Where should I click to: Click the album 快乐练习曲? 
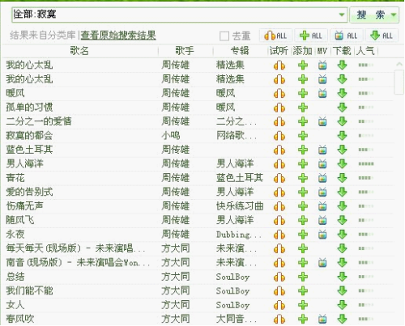[x=240, y=206]
